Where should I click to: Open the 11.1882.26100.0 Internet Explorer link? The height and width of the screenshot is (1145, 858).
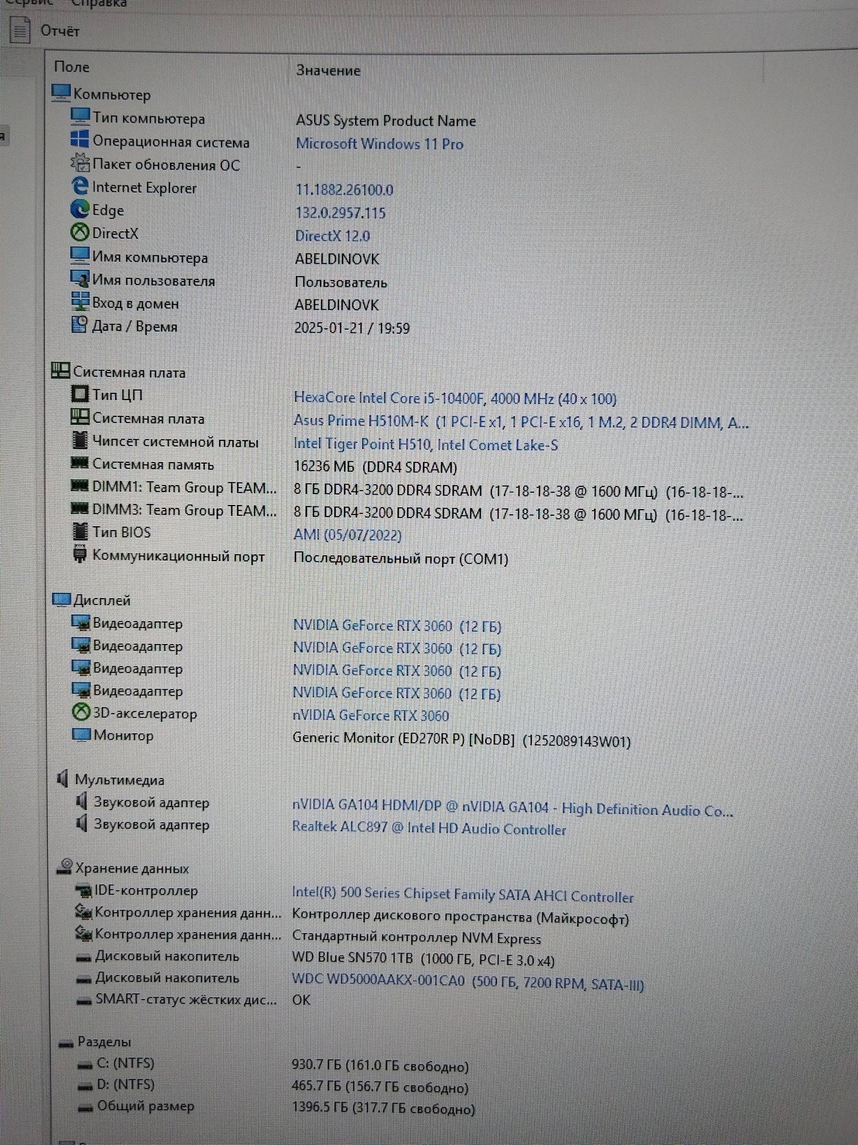pos(344,189)
